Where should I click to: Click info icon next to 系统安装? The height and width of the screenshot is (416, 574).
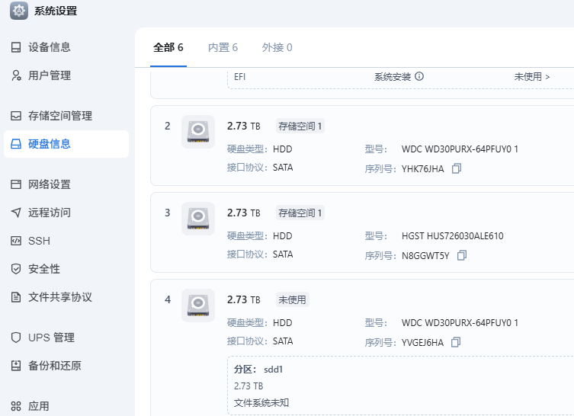[x=419, y=76]
